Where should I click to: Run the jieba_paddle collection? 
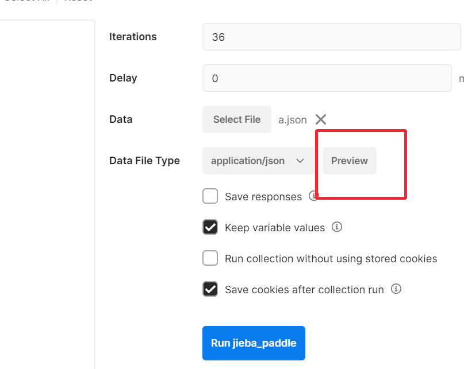coord(254,343)
